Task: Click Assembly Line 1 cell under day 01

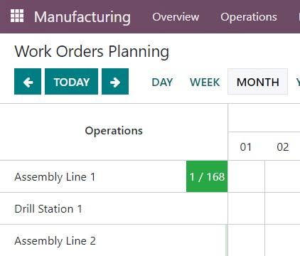Action: click(x=247, y=176)
